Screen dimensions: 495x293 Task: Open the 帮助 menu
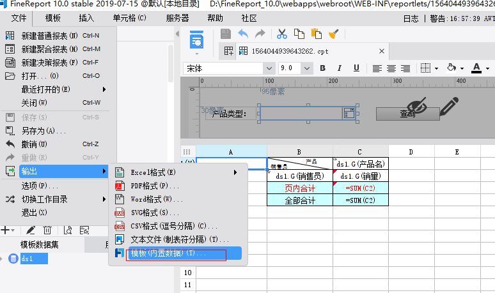point(215,19)
